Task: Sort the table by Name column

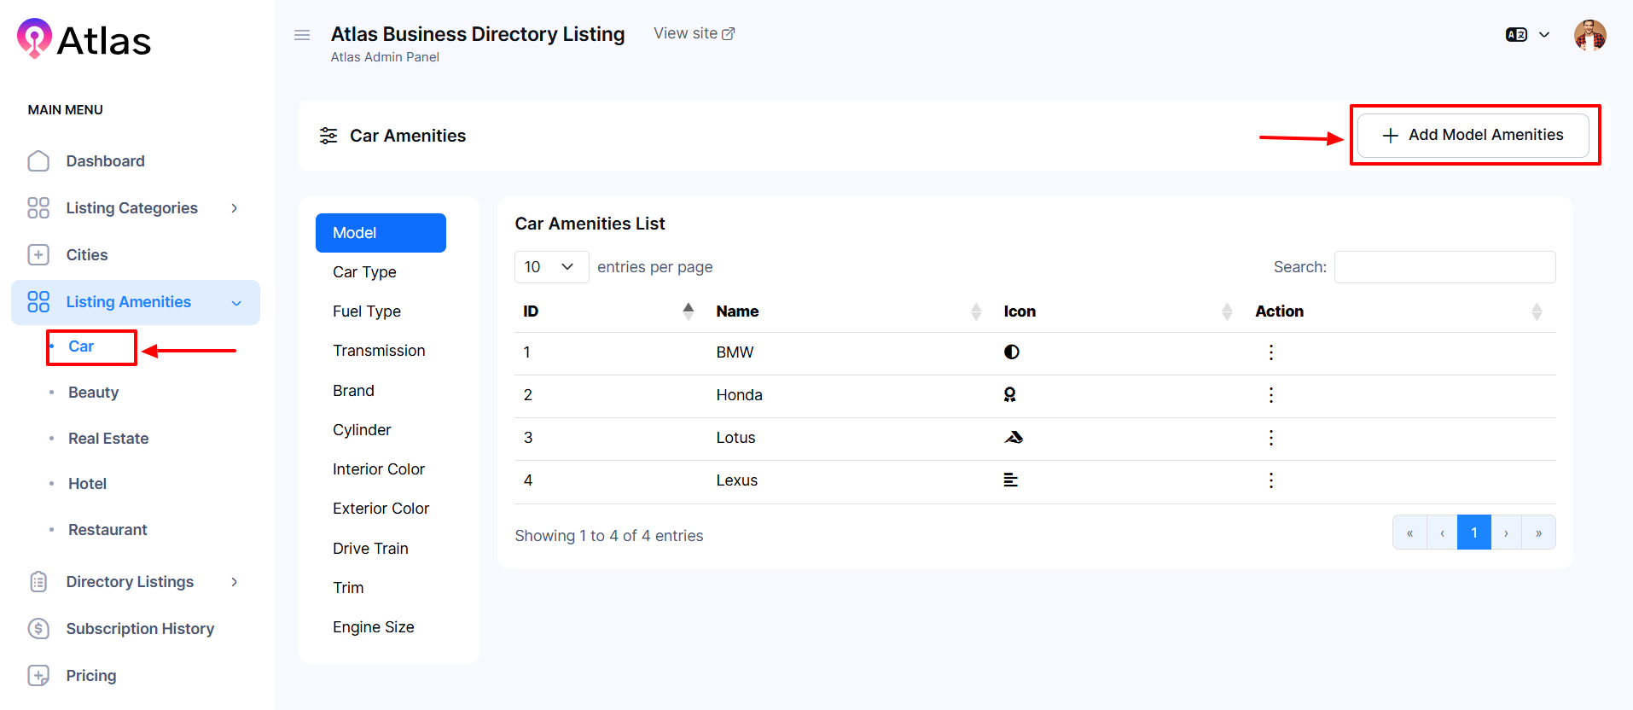Action: [x=845, y=311]
